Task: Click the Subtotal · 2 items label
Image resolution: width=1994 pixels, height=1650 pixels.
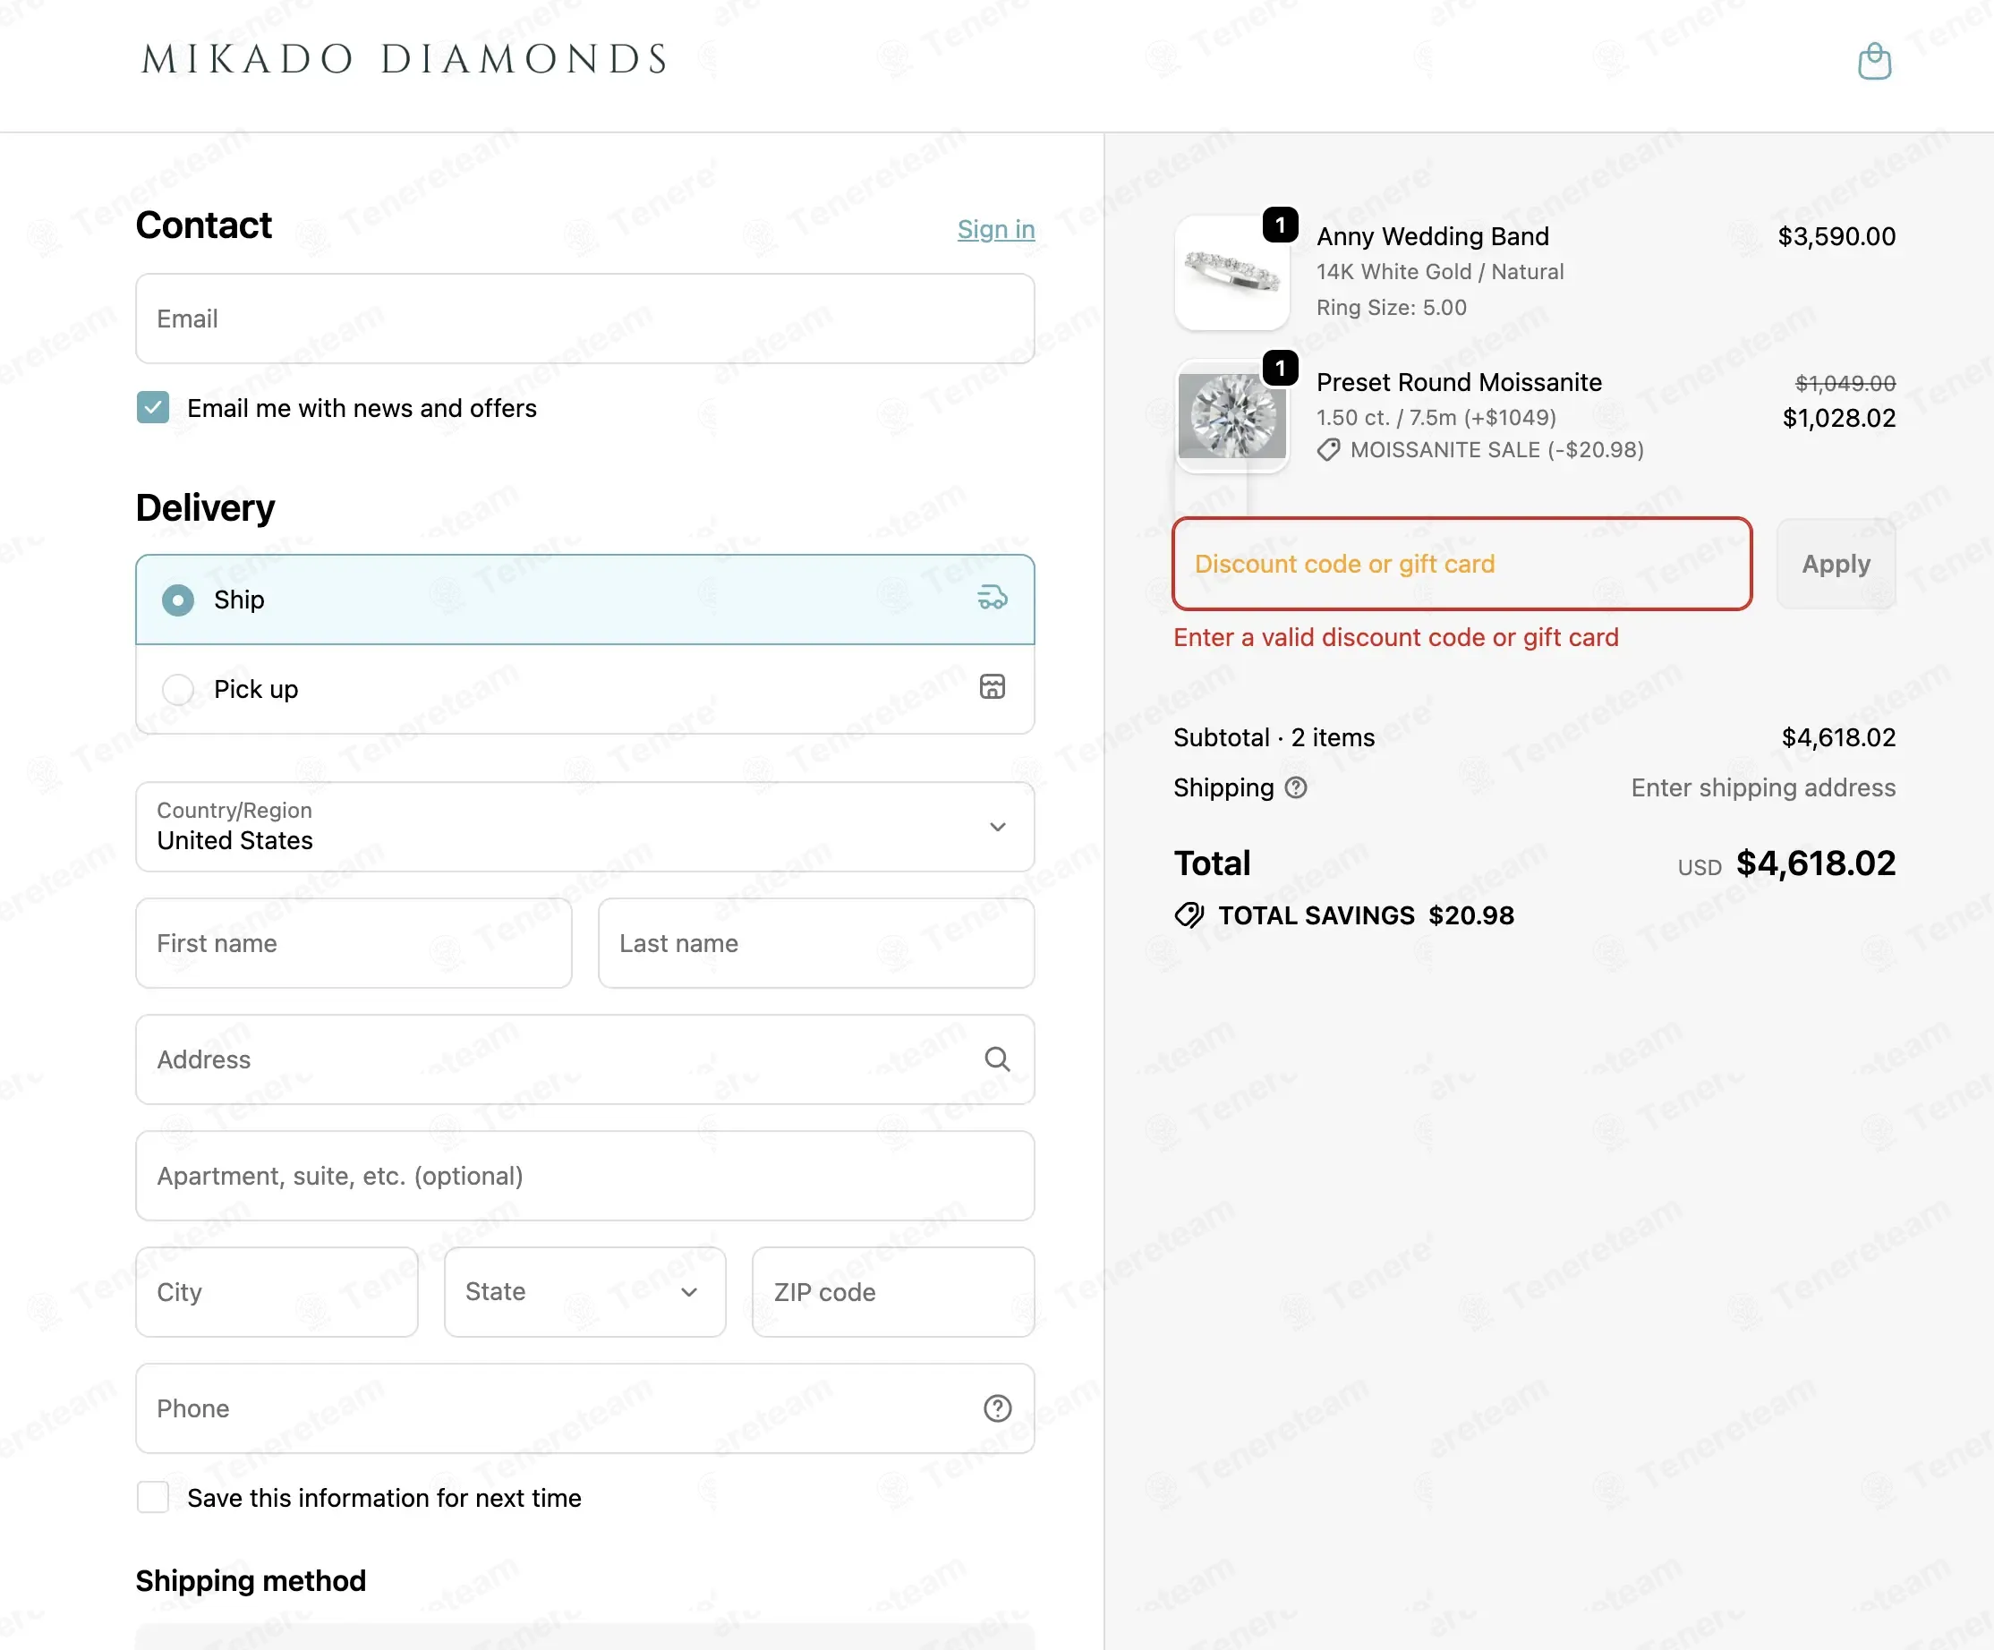Action: click(x=1274, y=737)
